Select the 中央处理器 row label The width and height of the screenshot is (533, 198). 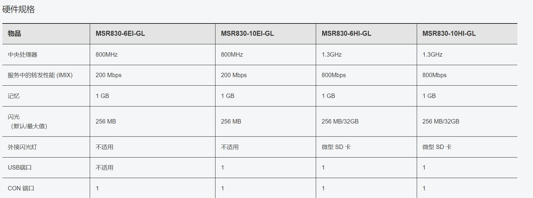point(23,55)
